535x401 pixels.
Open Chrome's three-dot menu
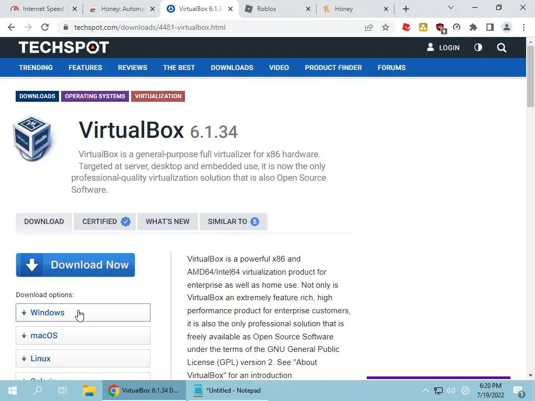[524, 27]
